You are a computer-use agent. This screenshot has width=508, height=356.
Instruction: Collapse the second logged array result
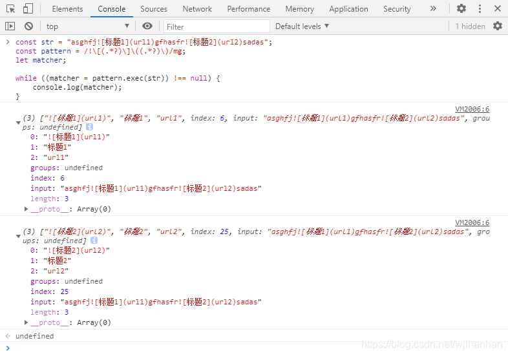click(19, 236)
